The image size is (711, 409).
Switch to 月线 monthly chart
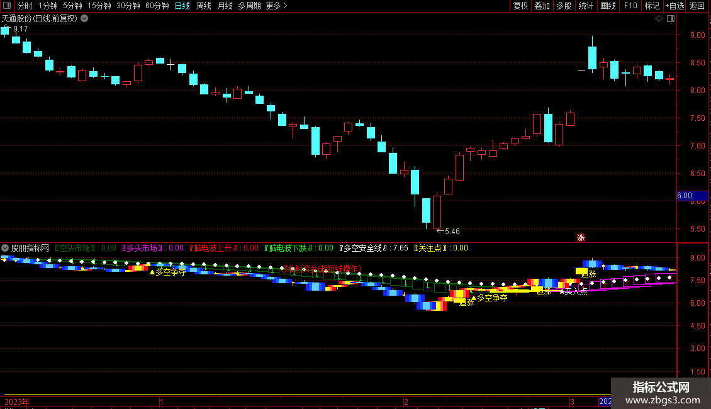[x=225, y=6]
